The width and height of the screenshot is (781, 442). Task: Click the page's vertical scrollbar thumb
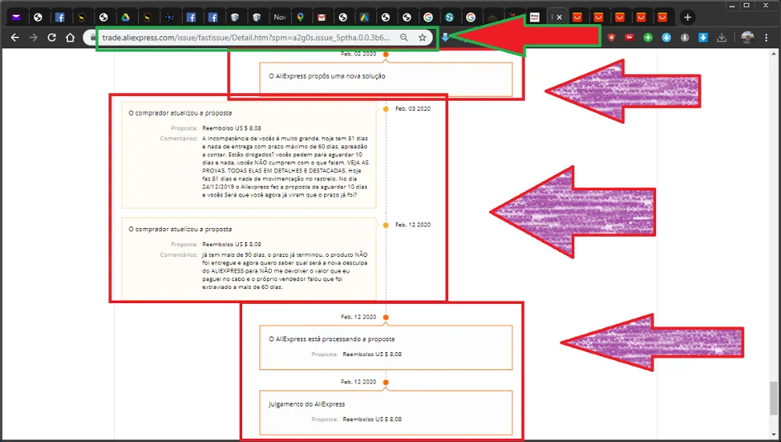click(773, 398)
